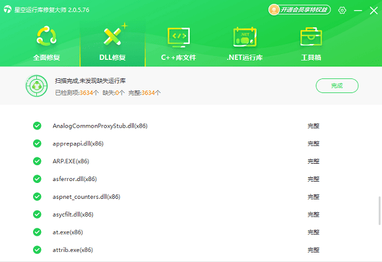
Task: Select asycfilt.dll(x86) file name
Action: [73, 214]
